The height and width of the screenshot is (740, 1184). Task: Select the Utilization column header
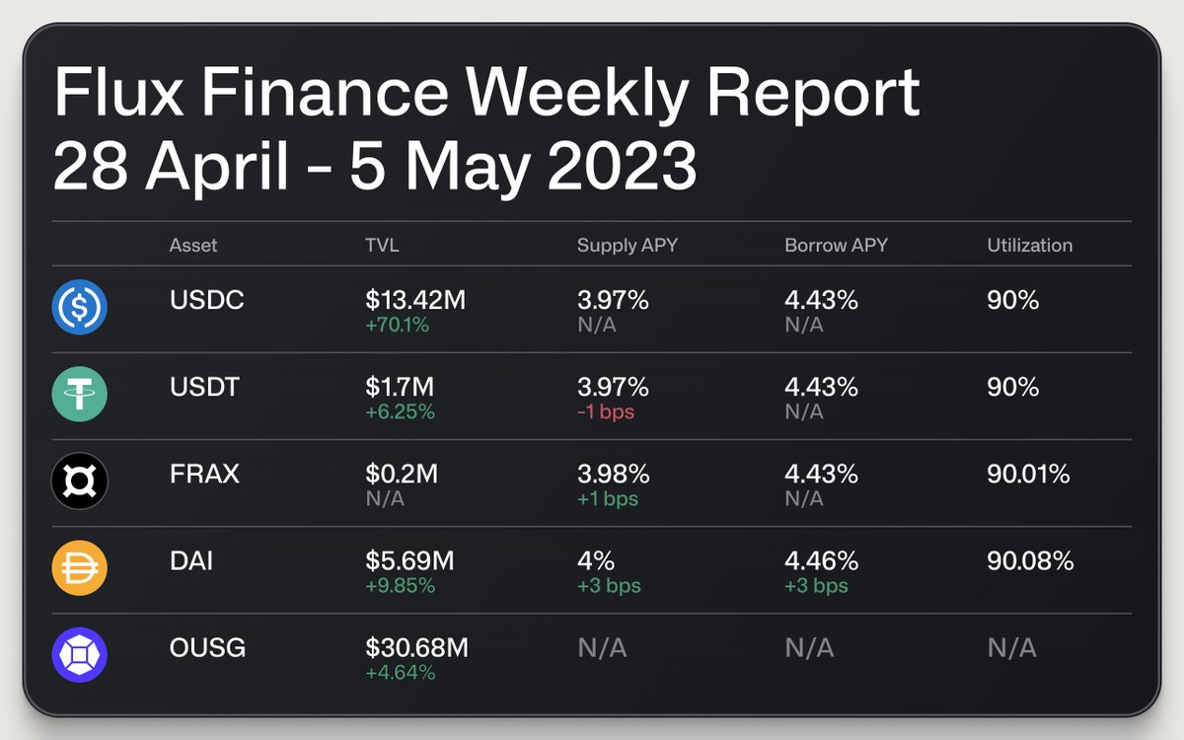pyautogui.click(x=1032, y=245)
